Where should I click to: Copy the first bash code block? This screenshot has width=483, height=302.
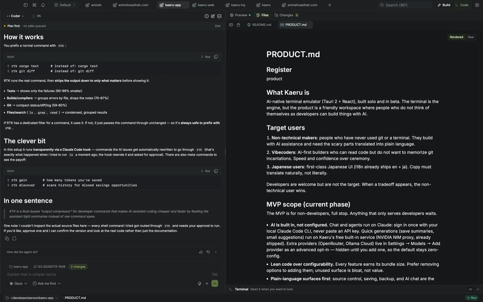[216, 57]
